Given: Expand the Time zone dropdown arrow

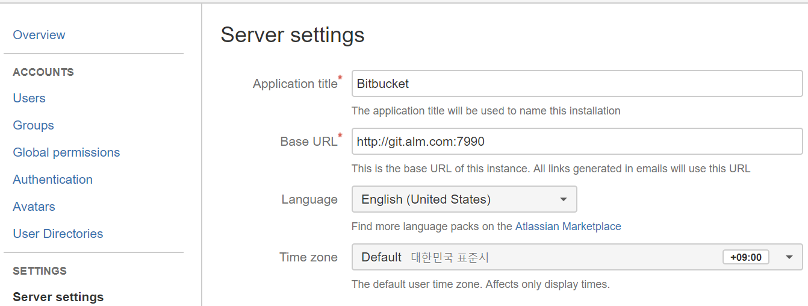Looking at the screenshot, I should (x=789, y=257).
